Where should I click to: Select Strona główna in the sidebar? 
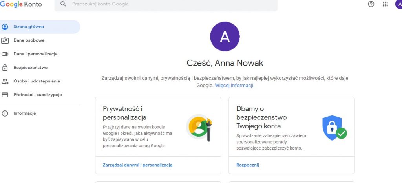click(29, 27)
